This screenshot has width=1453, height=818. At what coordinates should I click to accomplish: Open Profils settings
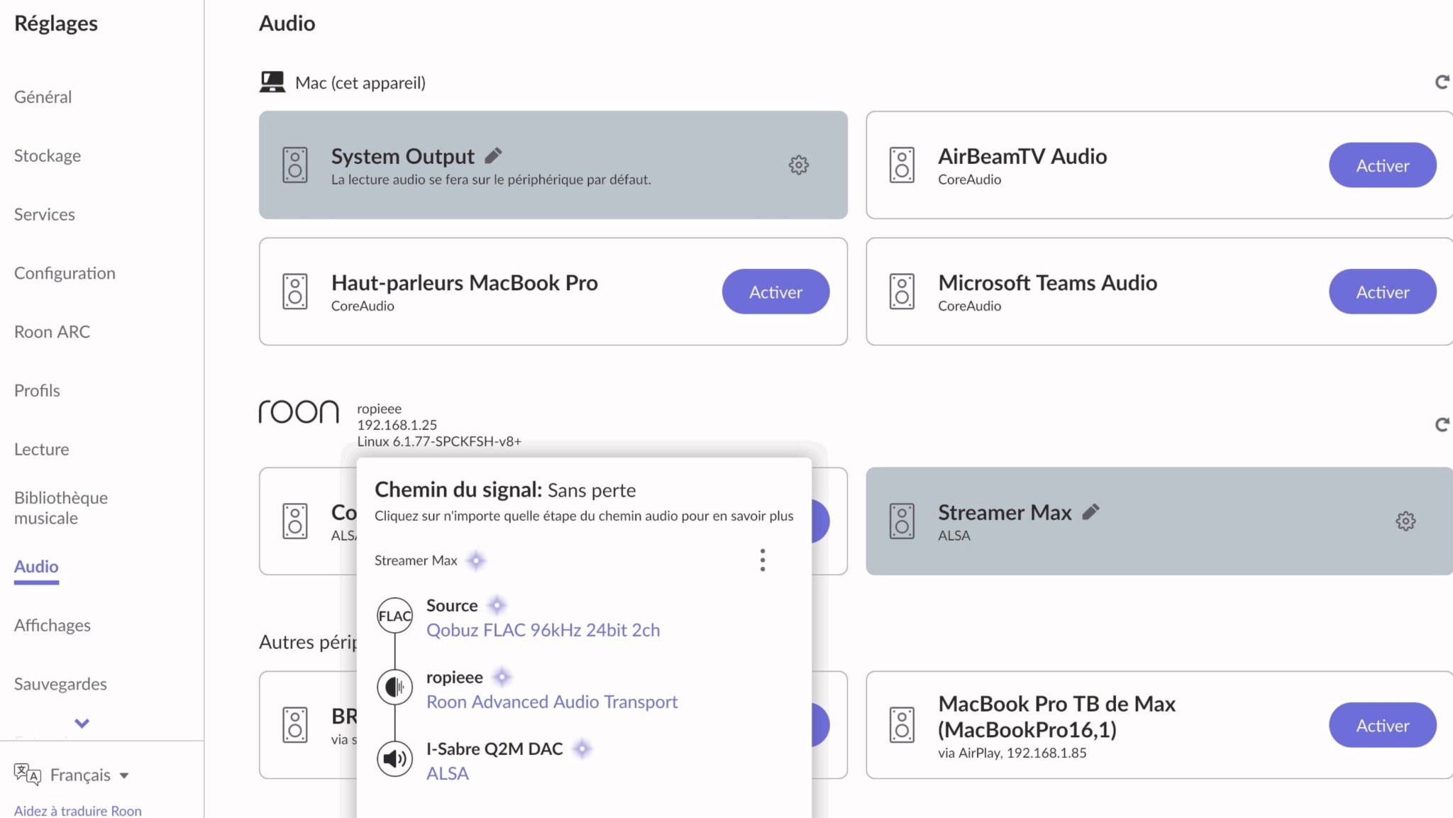tap(37, 390)
